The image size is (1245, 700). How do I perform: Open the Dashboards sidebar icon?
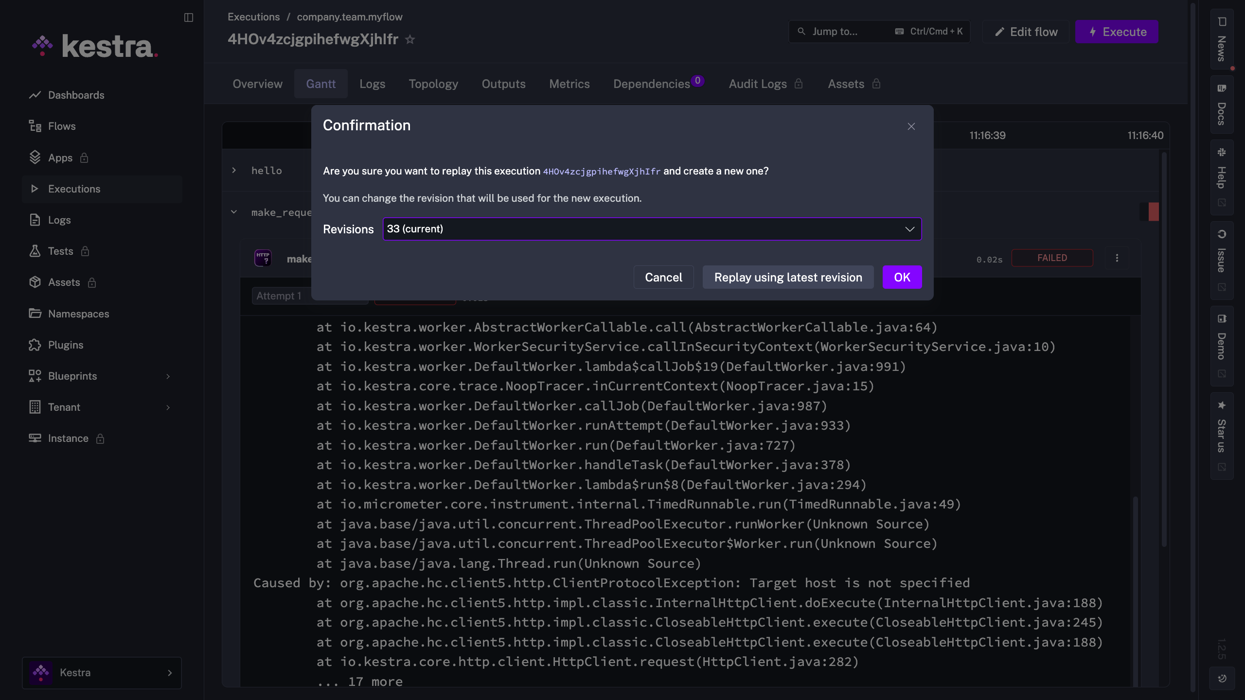coord(35,95)
